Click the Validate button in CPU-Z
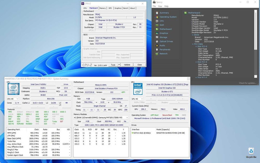The image size is (260, 163). [x=127, y=65]
